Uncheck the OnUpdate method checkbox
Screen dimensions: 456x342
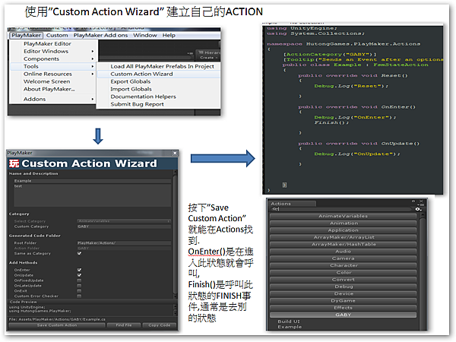79,275
